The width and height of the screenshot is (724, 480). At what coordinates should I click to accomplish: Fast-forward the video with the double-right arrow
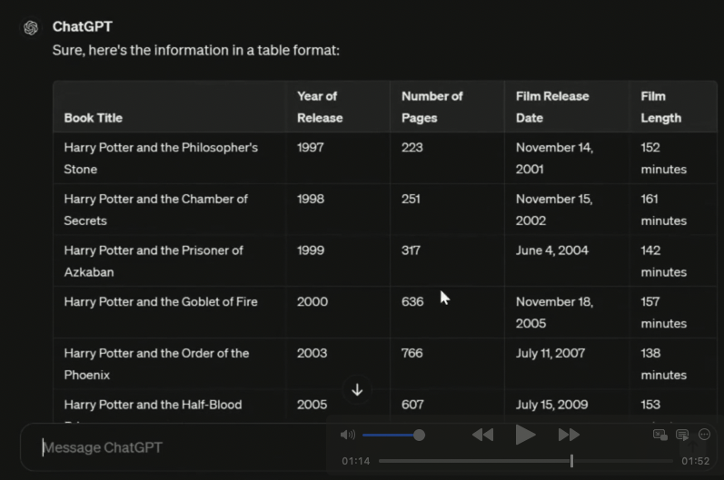pyautogui.click(x=569, y=435)
